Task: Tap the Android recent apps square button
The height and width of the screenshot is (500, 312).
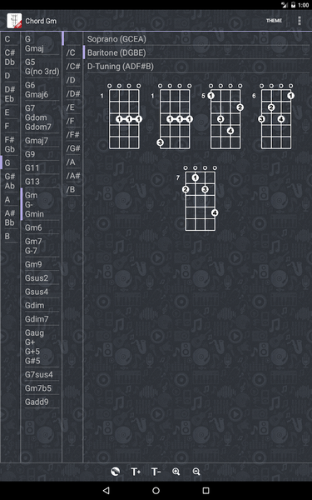Action: pyautogui.click(x=206, y=490)
